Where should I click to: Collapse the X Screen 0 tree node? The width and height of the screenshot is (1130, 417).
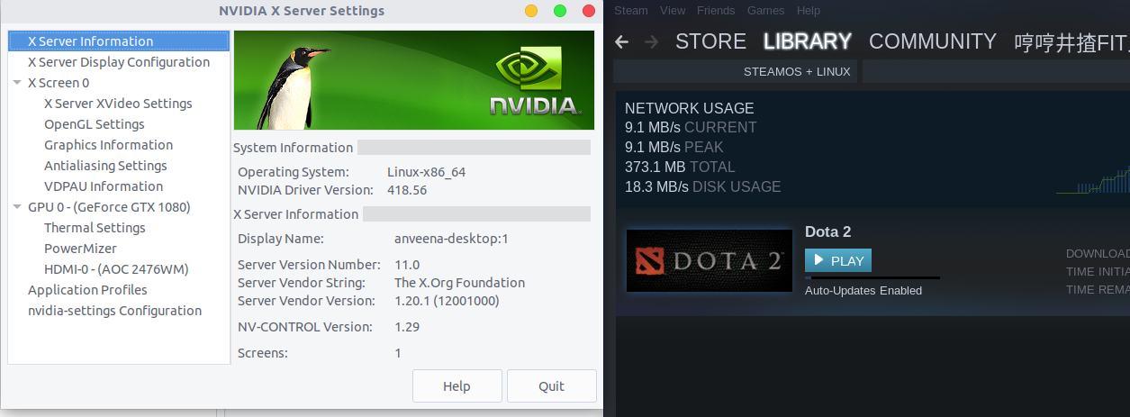19,83
